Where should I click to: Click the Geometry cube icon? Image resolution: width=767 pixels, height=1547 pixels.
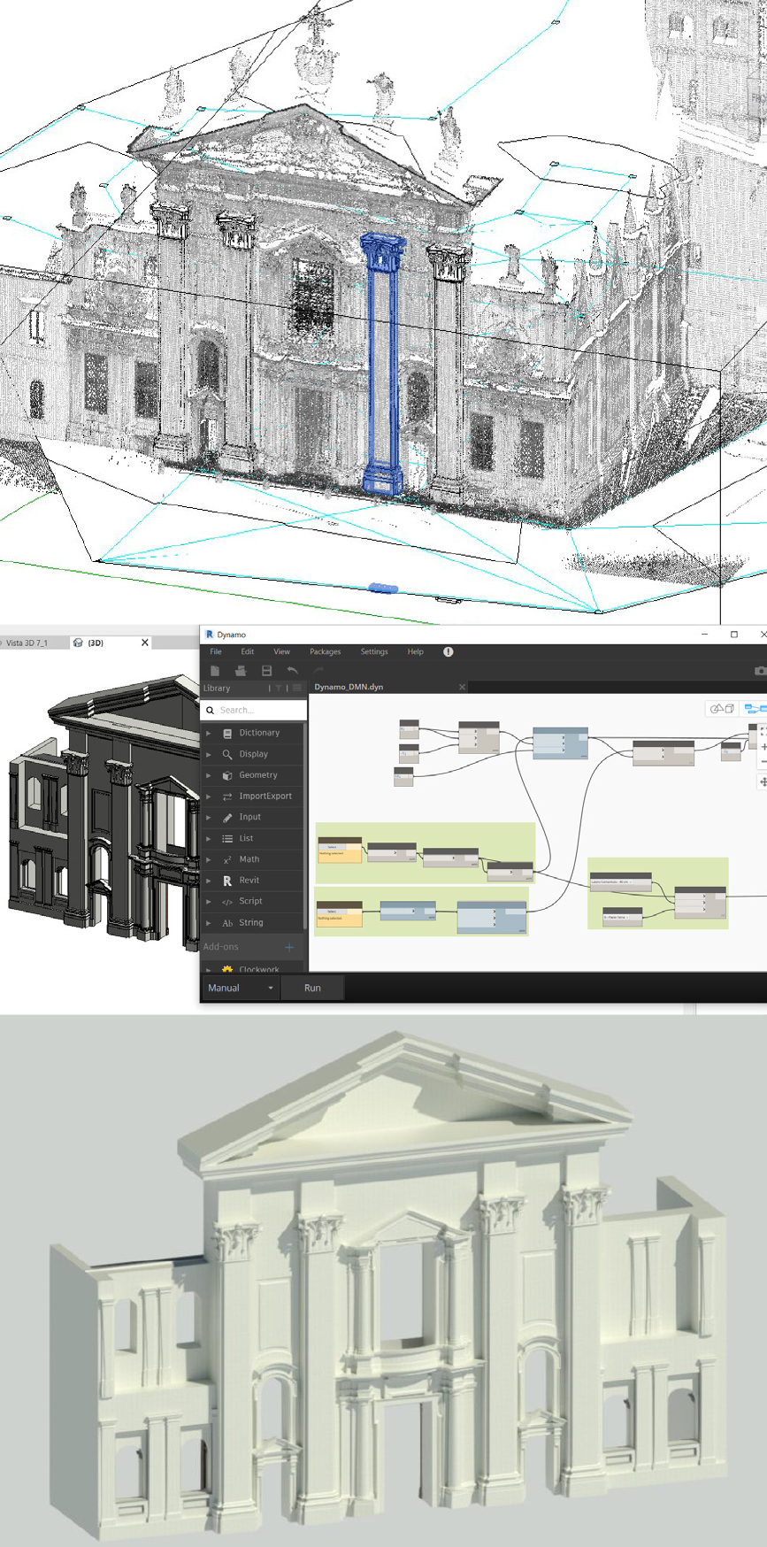pos(227,775)
